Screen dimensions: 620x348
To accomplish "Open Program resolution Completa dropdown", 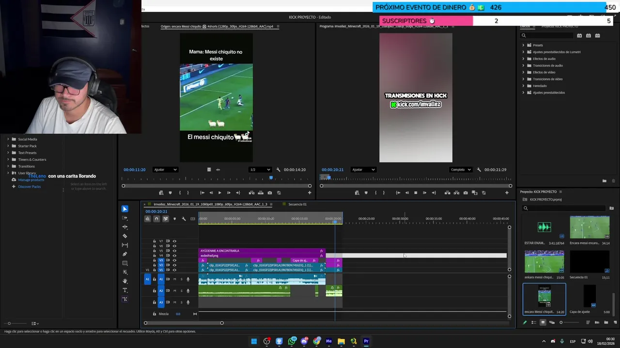I will click(461, 170).
